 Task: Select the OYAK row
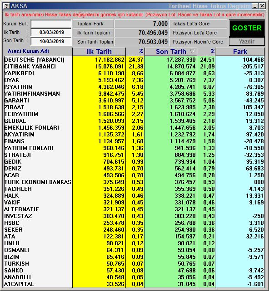[x=134, y=80]
